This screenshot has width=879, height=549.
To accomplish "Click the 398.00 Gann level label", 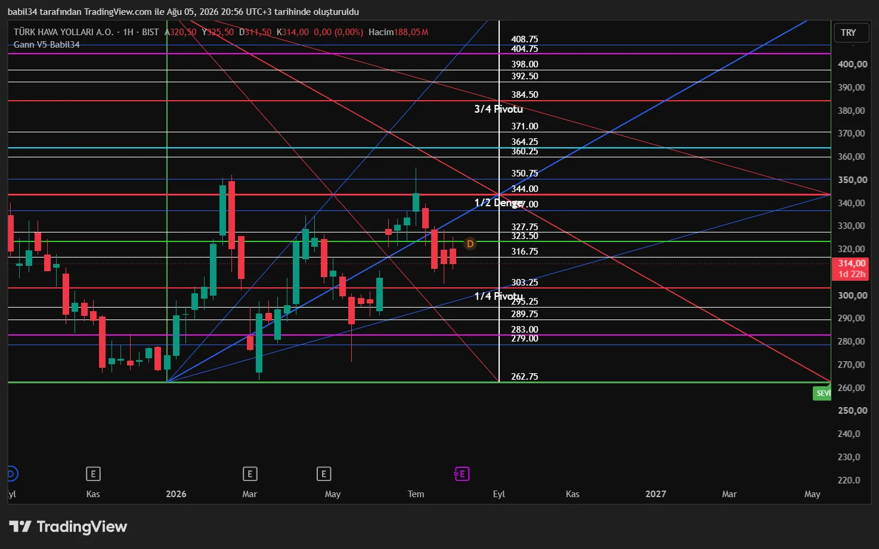I will pos(525,64).
